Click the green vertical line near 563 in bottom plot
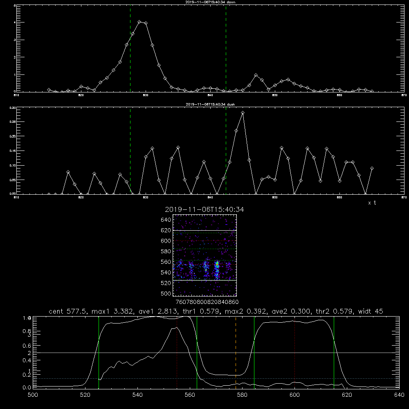This screenshot has height=409, width=409. point(197,352)
